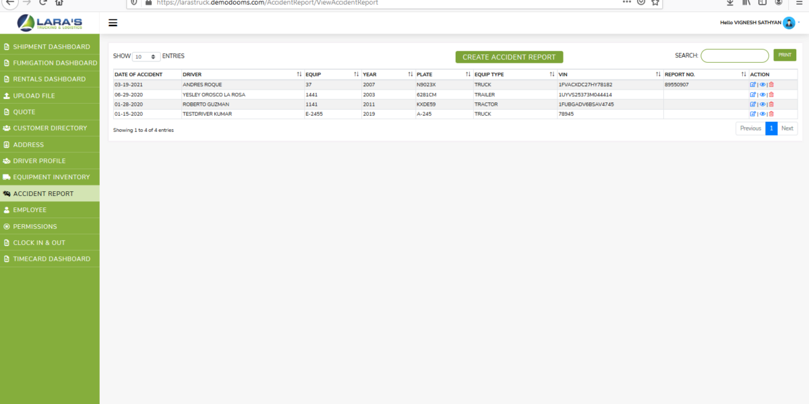Delete the Testdriver Kumar accident report
The width and height of the screenshot is (809, 404).
click(771, 114)
